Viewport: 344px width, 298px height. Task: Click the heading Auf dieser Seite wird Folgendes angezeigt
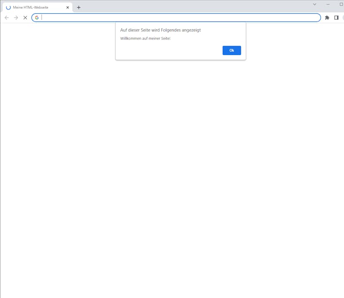point(160,30)
